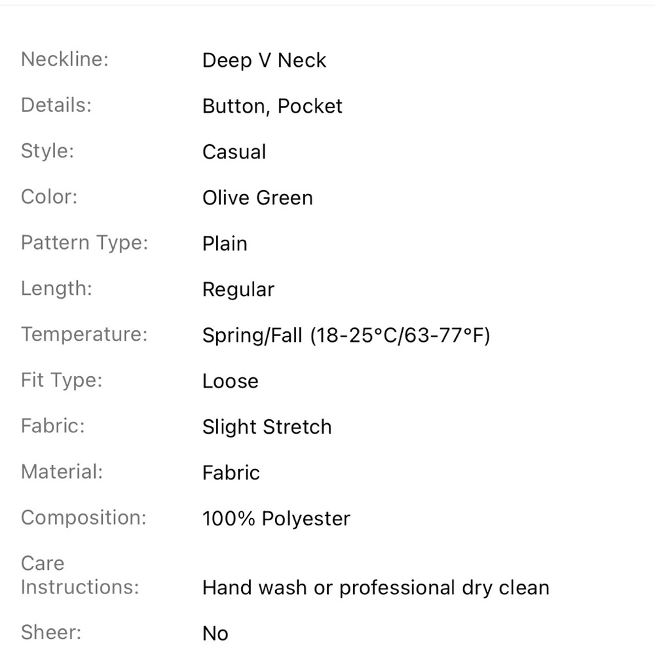Select the Loose fit value

(230, 381)
